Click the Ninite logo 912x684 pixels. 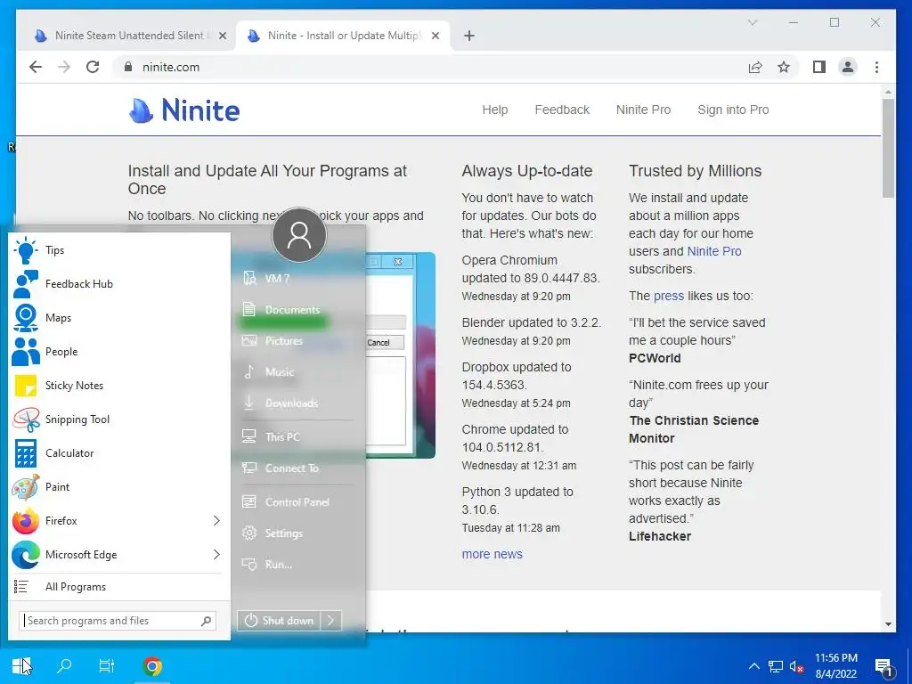pos(183,110)
